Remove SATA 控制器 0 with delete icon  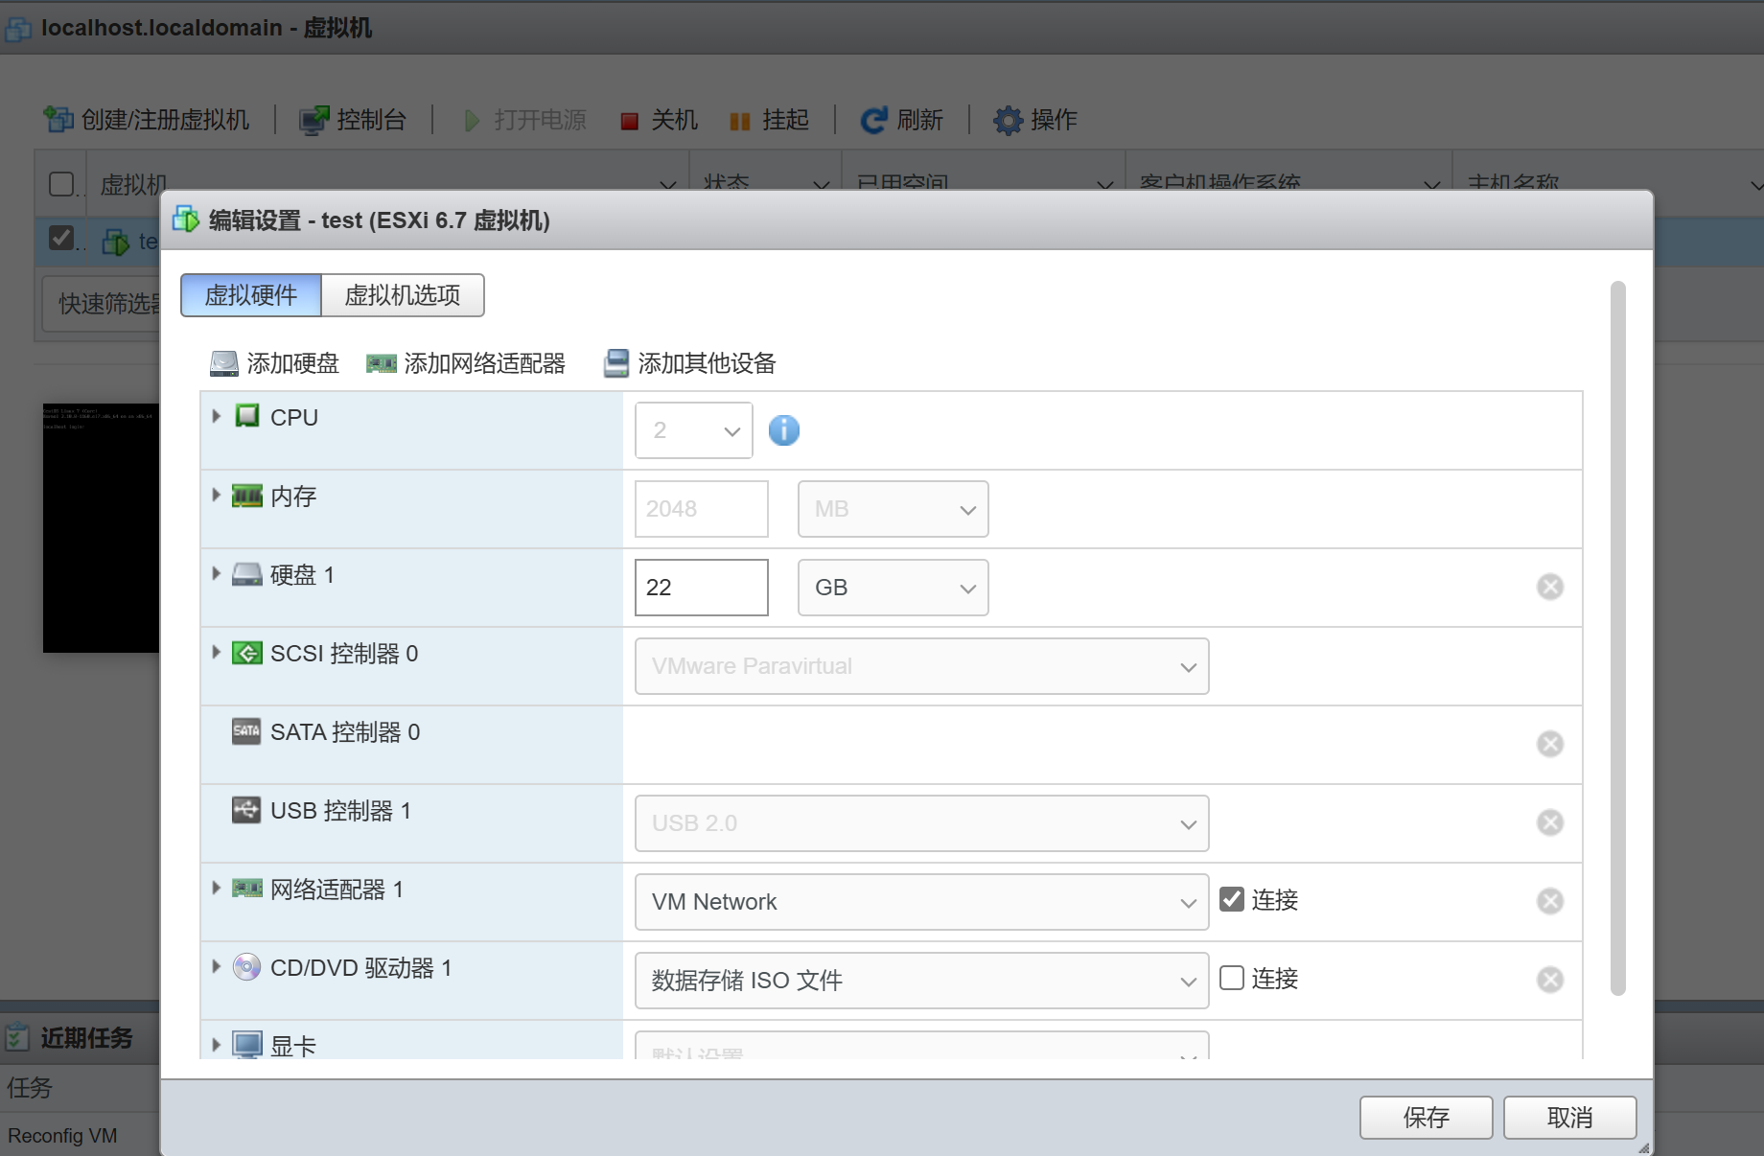pos(1549,744)
